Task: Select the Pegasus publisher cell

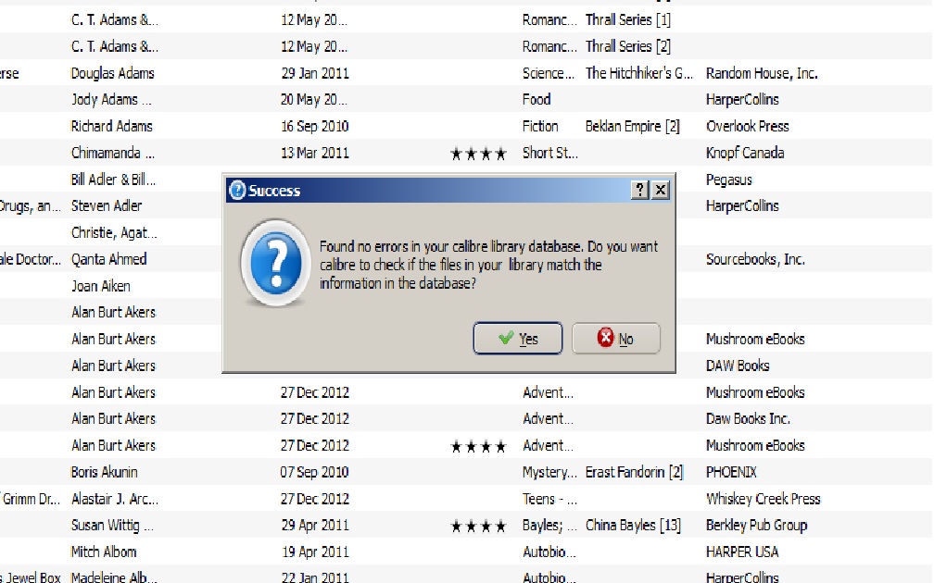Action: [x=729, y=180]
